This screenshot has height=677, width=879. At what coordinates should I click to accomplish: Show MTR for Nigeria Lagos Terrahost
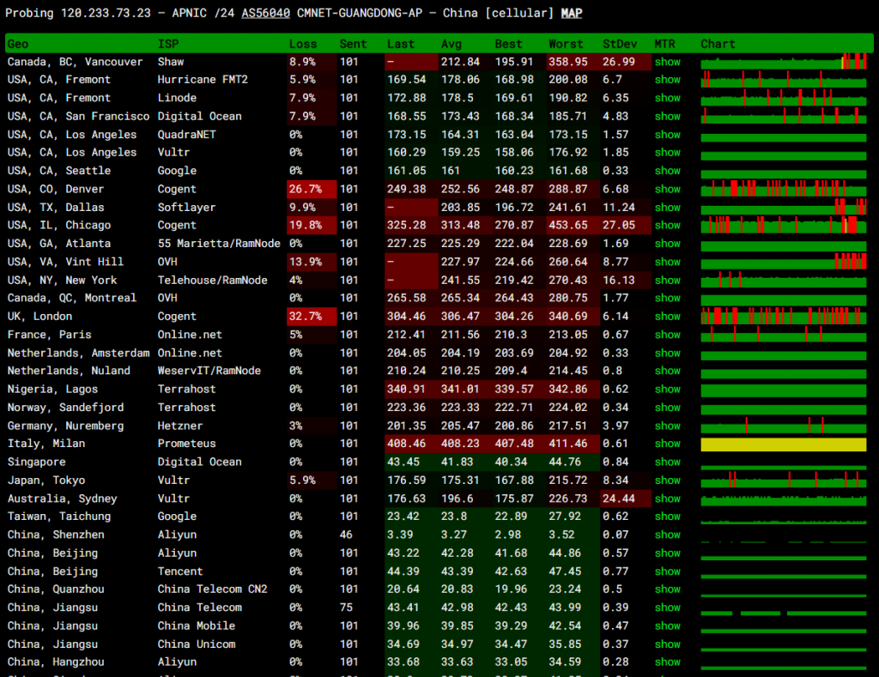pyautogui.click(x=667, y=389)
